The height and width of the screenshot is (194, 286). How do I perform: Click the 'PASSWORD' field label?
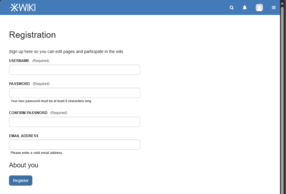(19, 84)
